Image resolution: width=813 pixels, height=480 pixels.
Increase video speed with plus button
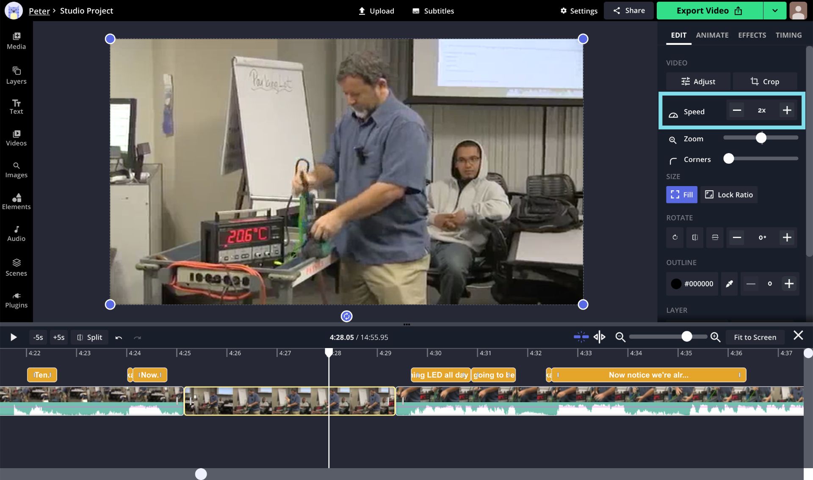click(787, 110)
